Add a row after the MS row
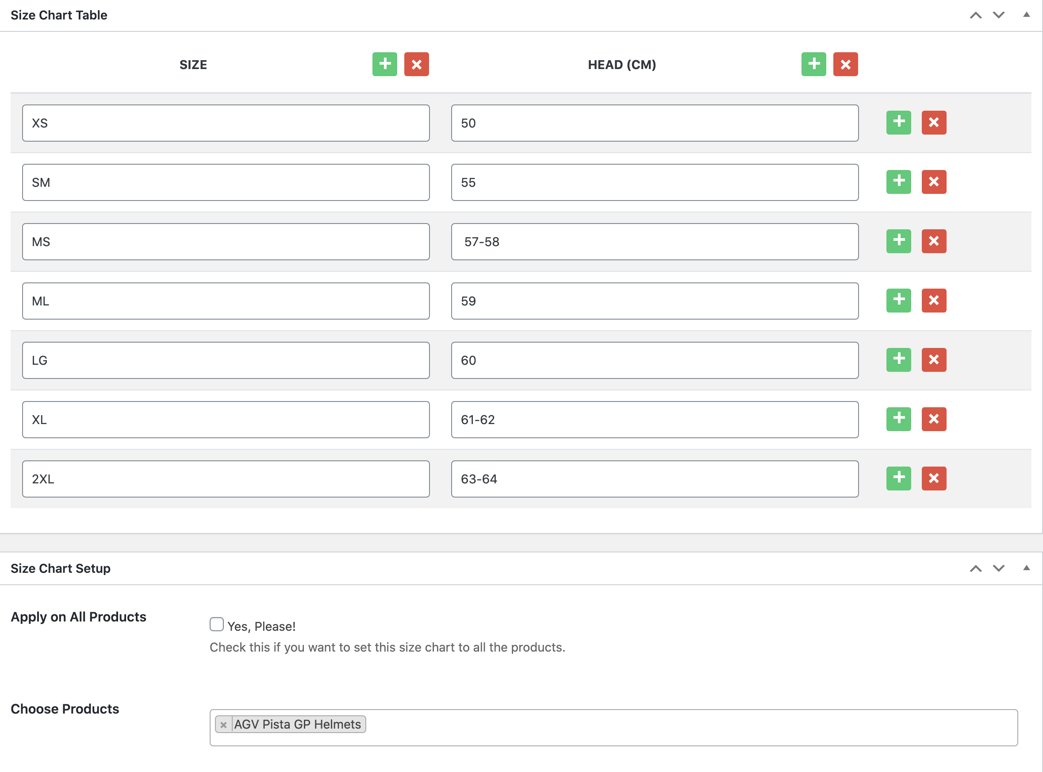Viewport: 1043px width, 772px height. click(898, 241)
